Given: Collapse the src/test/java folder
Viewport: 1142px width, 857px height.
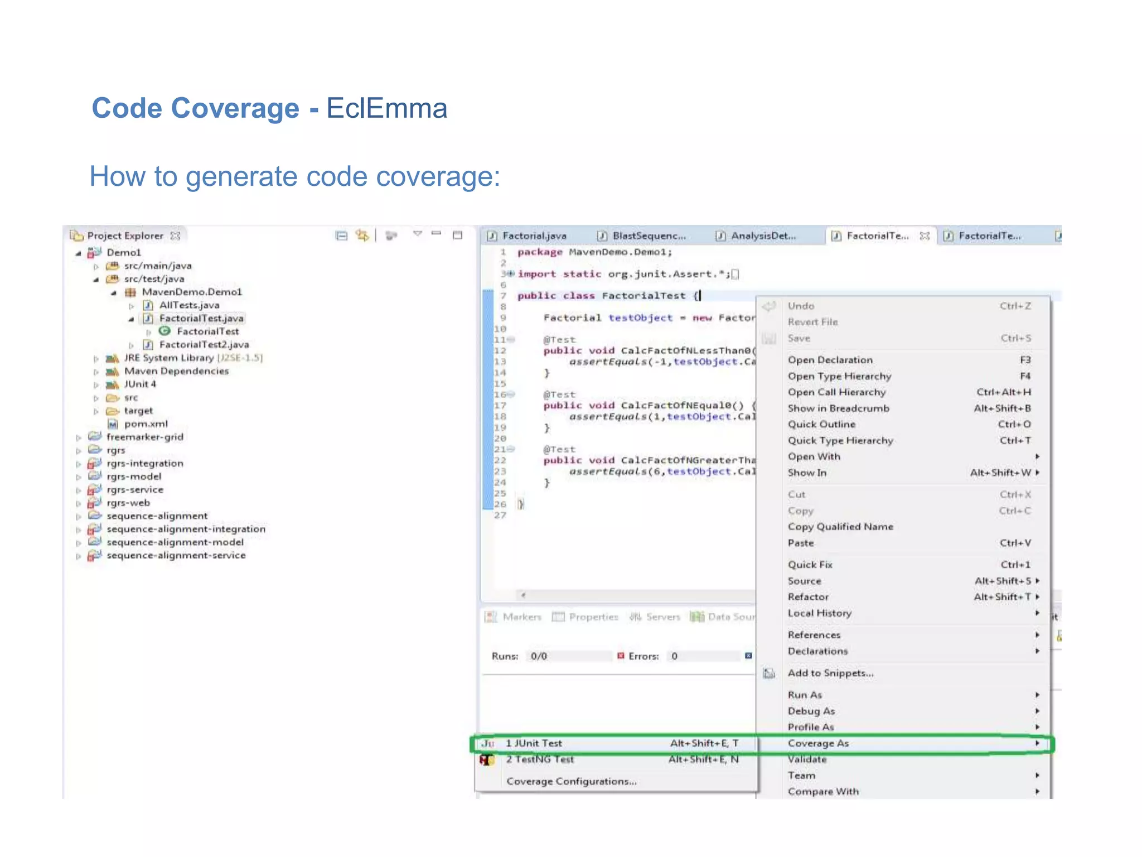Looking at the screenshot, I should click(96, 280).
